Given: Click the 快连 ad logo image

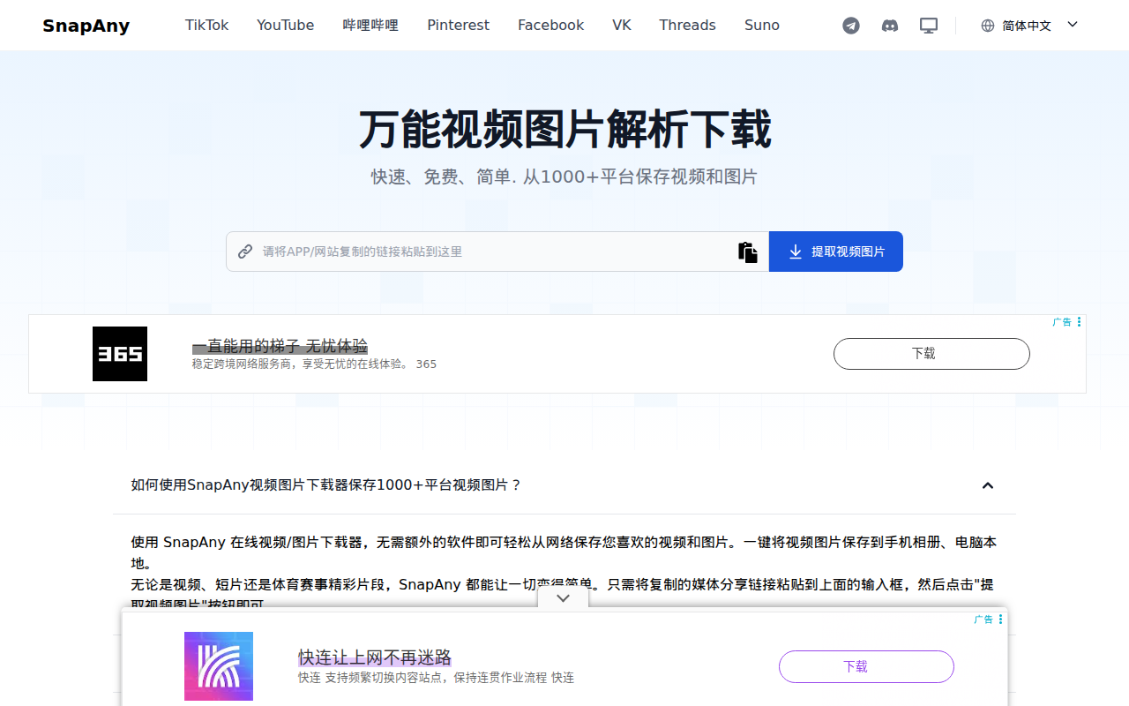Looking at the screenshot, I should [219, 666].
